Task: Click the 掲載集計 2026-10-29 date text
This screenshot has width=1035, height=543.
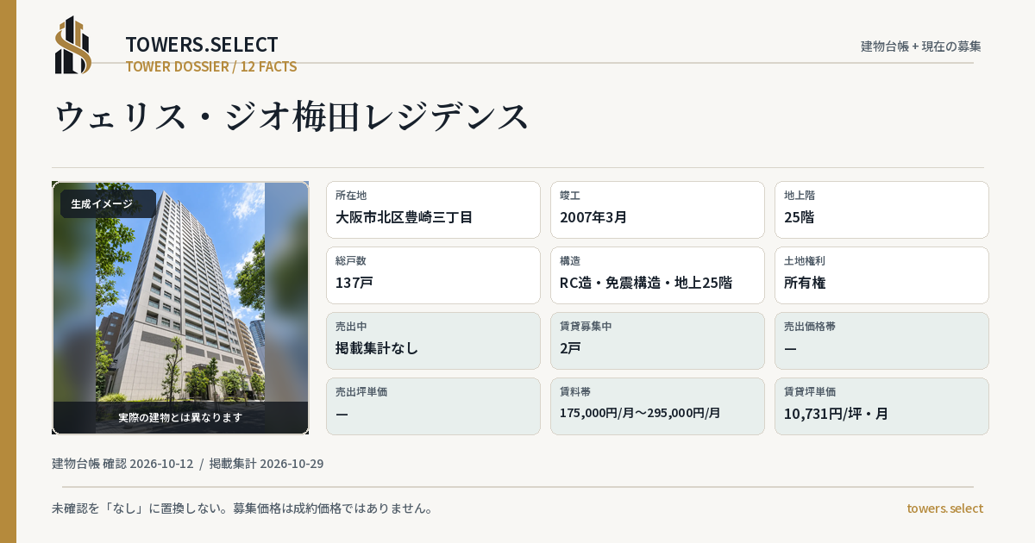Action: (x=267, y=464)
